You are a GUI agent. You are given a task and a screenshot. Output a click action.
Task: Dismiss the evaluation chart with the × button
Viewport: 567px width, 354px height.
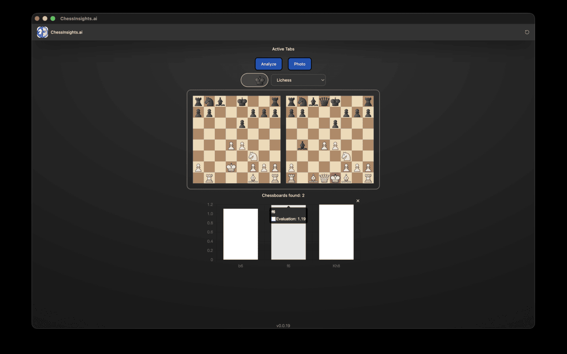(x=357, y=200)
